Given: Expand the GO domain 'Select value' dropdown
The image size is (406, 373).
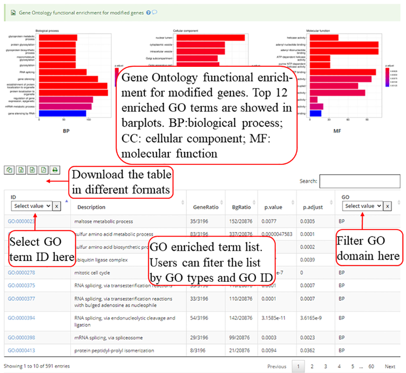Looking at the screenshot, I should pos(363,206).
